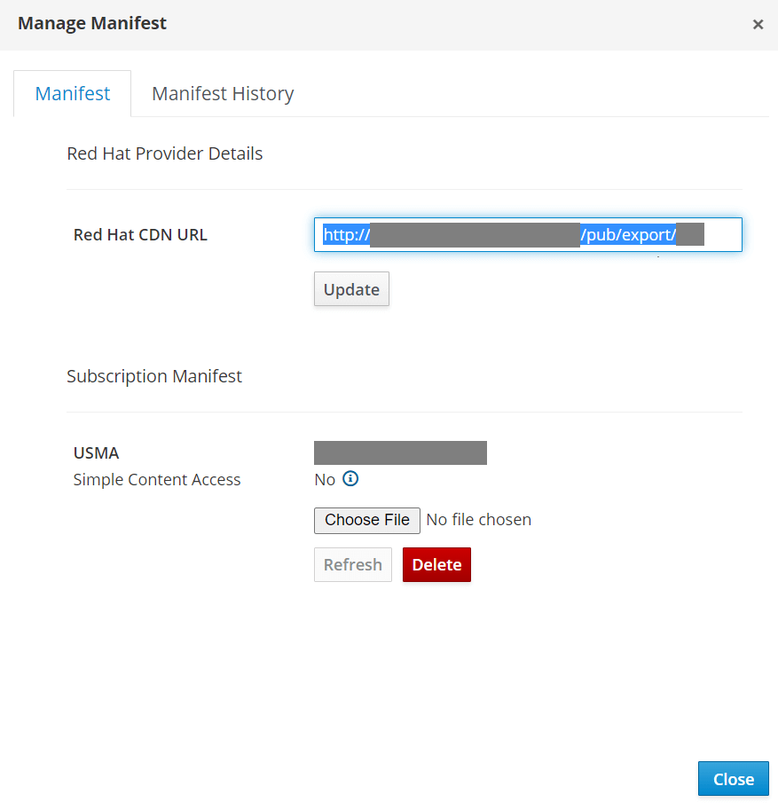
Task: Select the Red Hat Provider Details heading
Action: click(165, 153)
